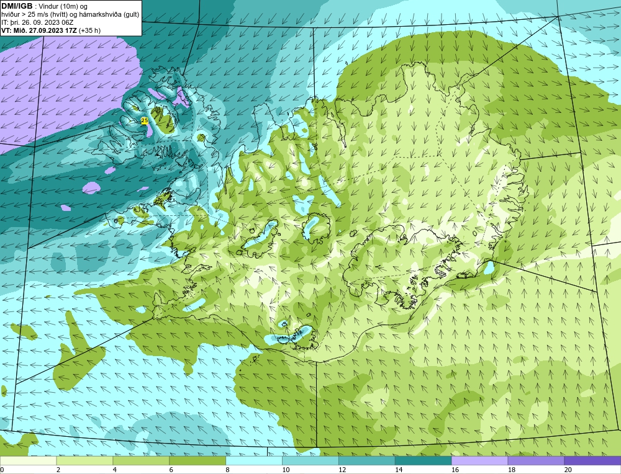The image size is (621, 474).
Task: Select the above 20 m/s dark purple swatch
Action: (x=593, y=460)
